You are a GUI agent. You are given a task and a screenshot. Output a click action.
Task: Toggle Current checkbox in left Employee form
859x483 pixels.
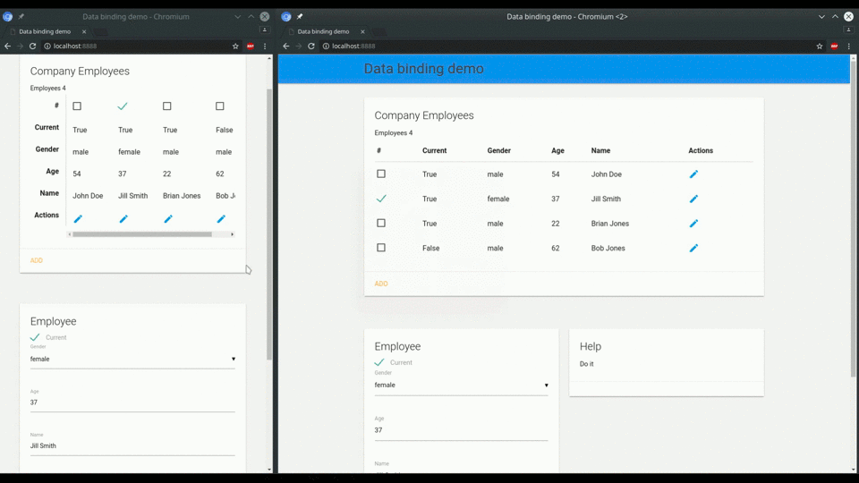pyautogui.click(x=35, y=337)
